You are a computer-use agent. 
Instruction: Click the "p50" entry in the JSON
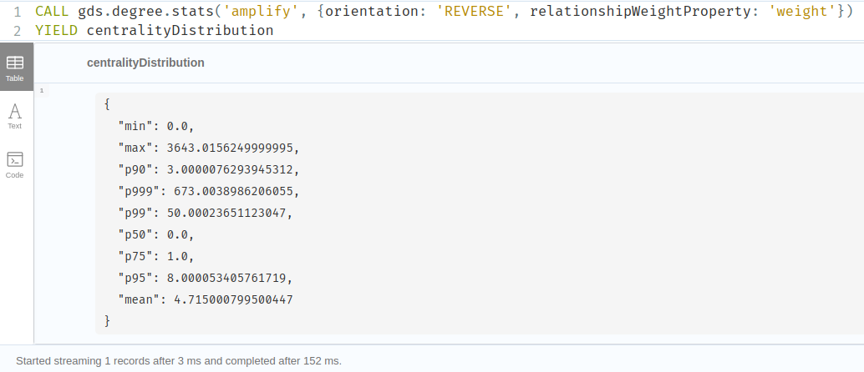(156, 235)
